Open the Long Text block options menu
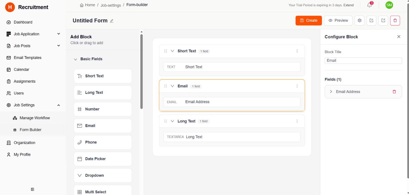Screen dimensions: 409x195 pos(297,121)
